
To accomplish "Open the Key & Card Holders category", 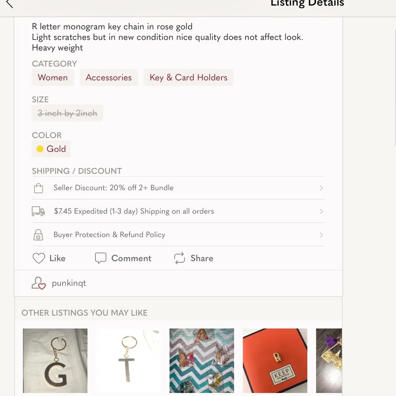I will (188, 78).
